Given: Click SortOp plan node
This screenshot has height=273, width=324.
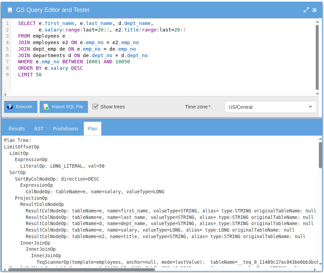Looking at the screenshot, I should pyautogui.click(x=17, y=172).
